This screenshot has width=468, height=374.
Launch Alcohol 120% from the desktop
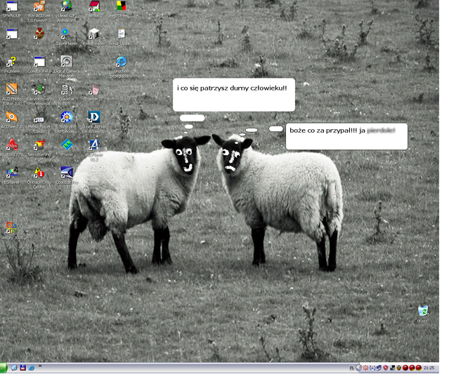tap(11, 145)
